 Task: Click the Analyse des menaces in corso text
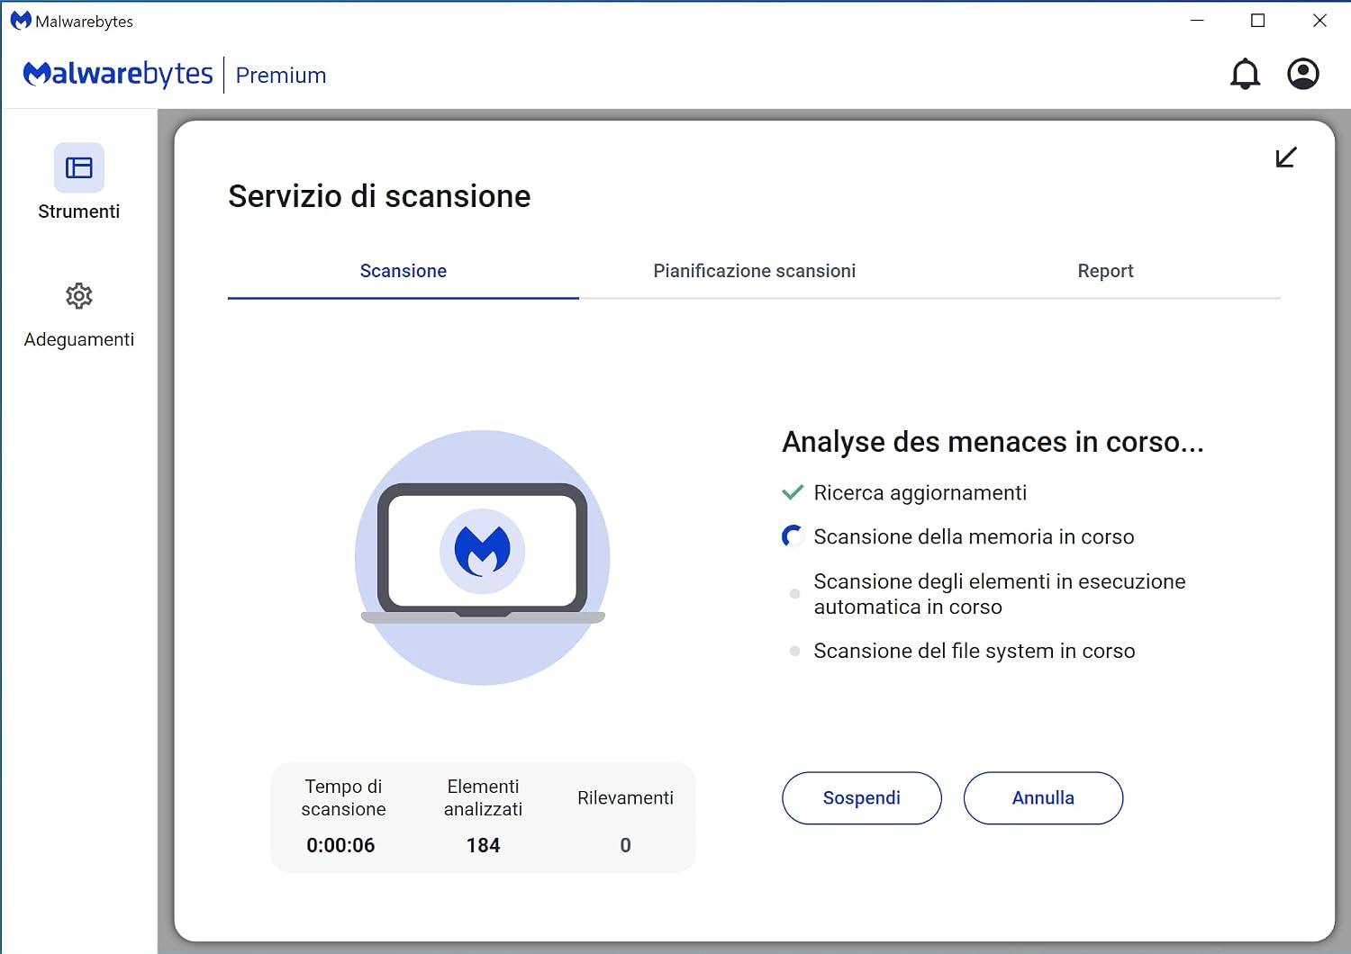[993, 442]
